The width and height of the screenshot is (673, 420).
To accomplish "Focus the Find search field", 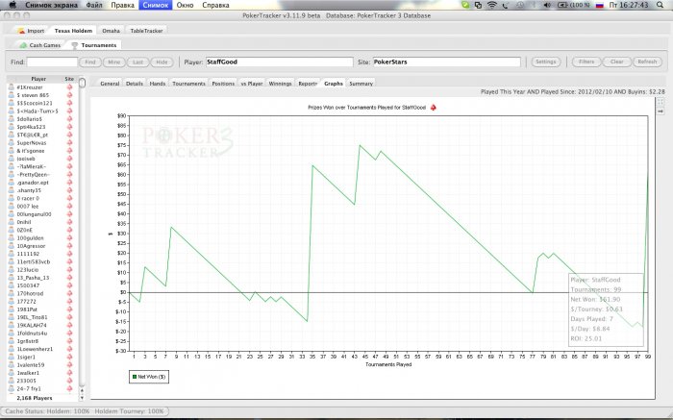I will (x=52, y=62).
